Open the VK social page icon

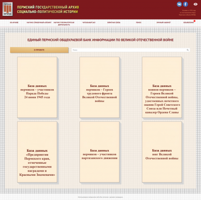point(179,4)
